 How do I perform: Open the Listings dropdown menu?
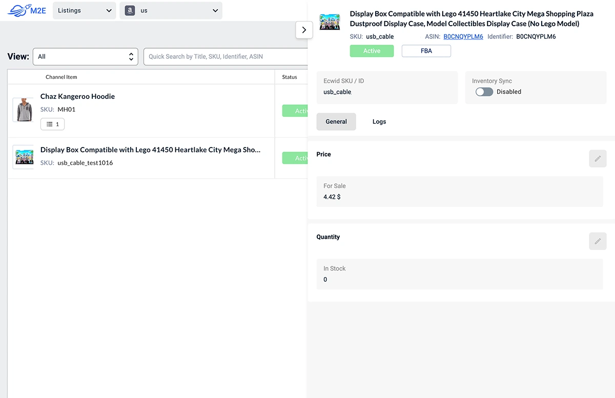coord(85,11)
